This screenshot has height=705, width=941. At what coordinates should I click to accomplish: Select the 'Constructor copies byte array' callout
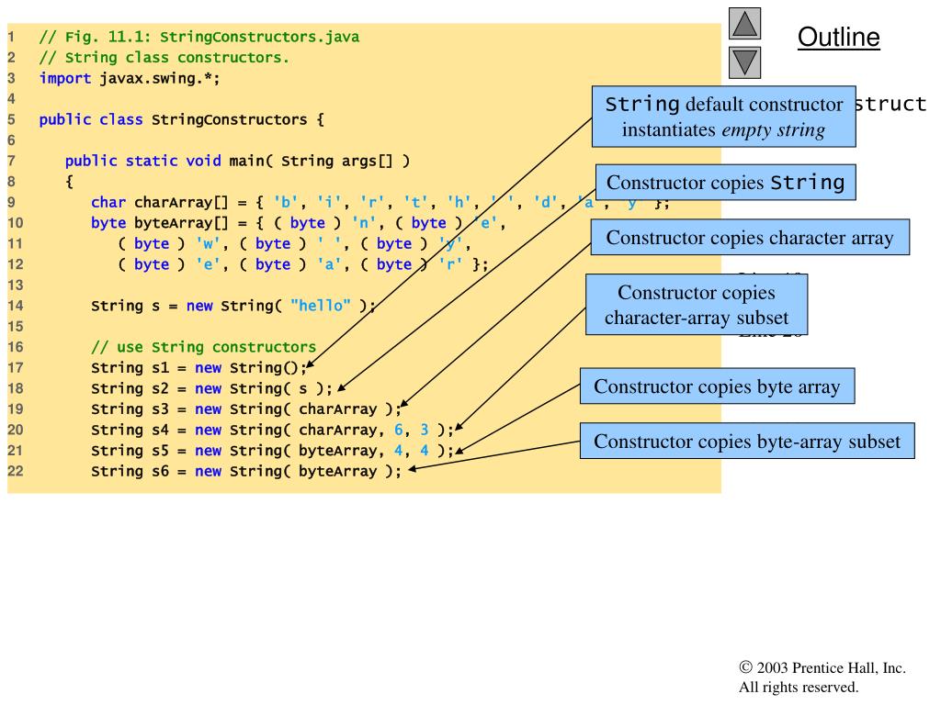(x=717, y=386)
